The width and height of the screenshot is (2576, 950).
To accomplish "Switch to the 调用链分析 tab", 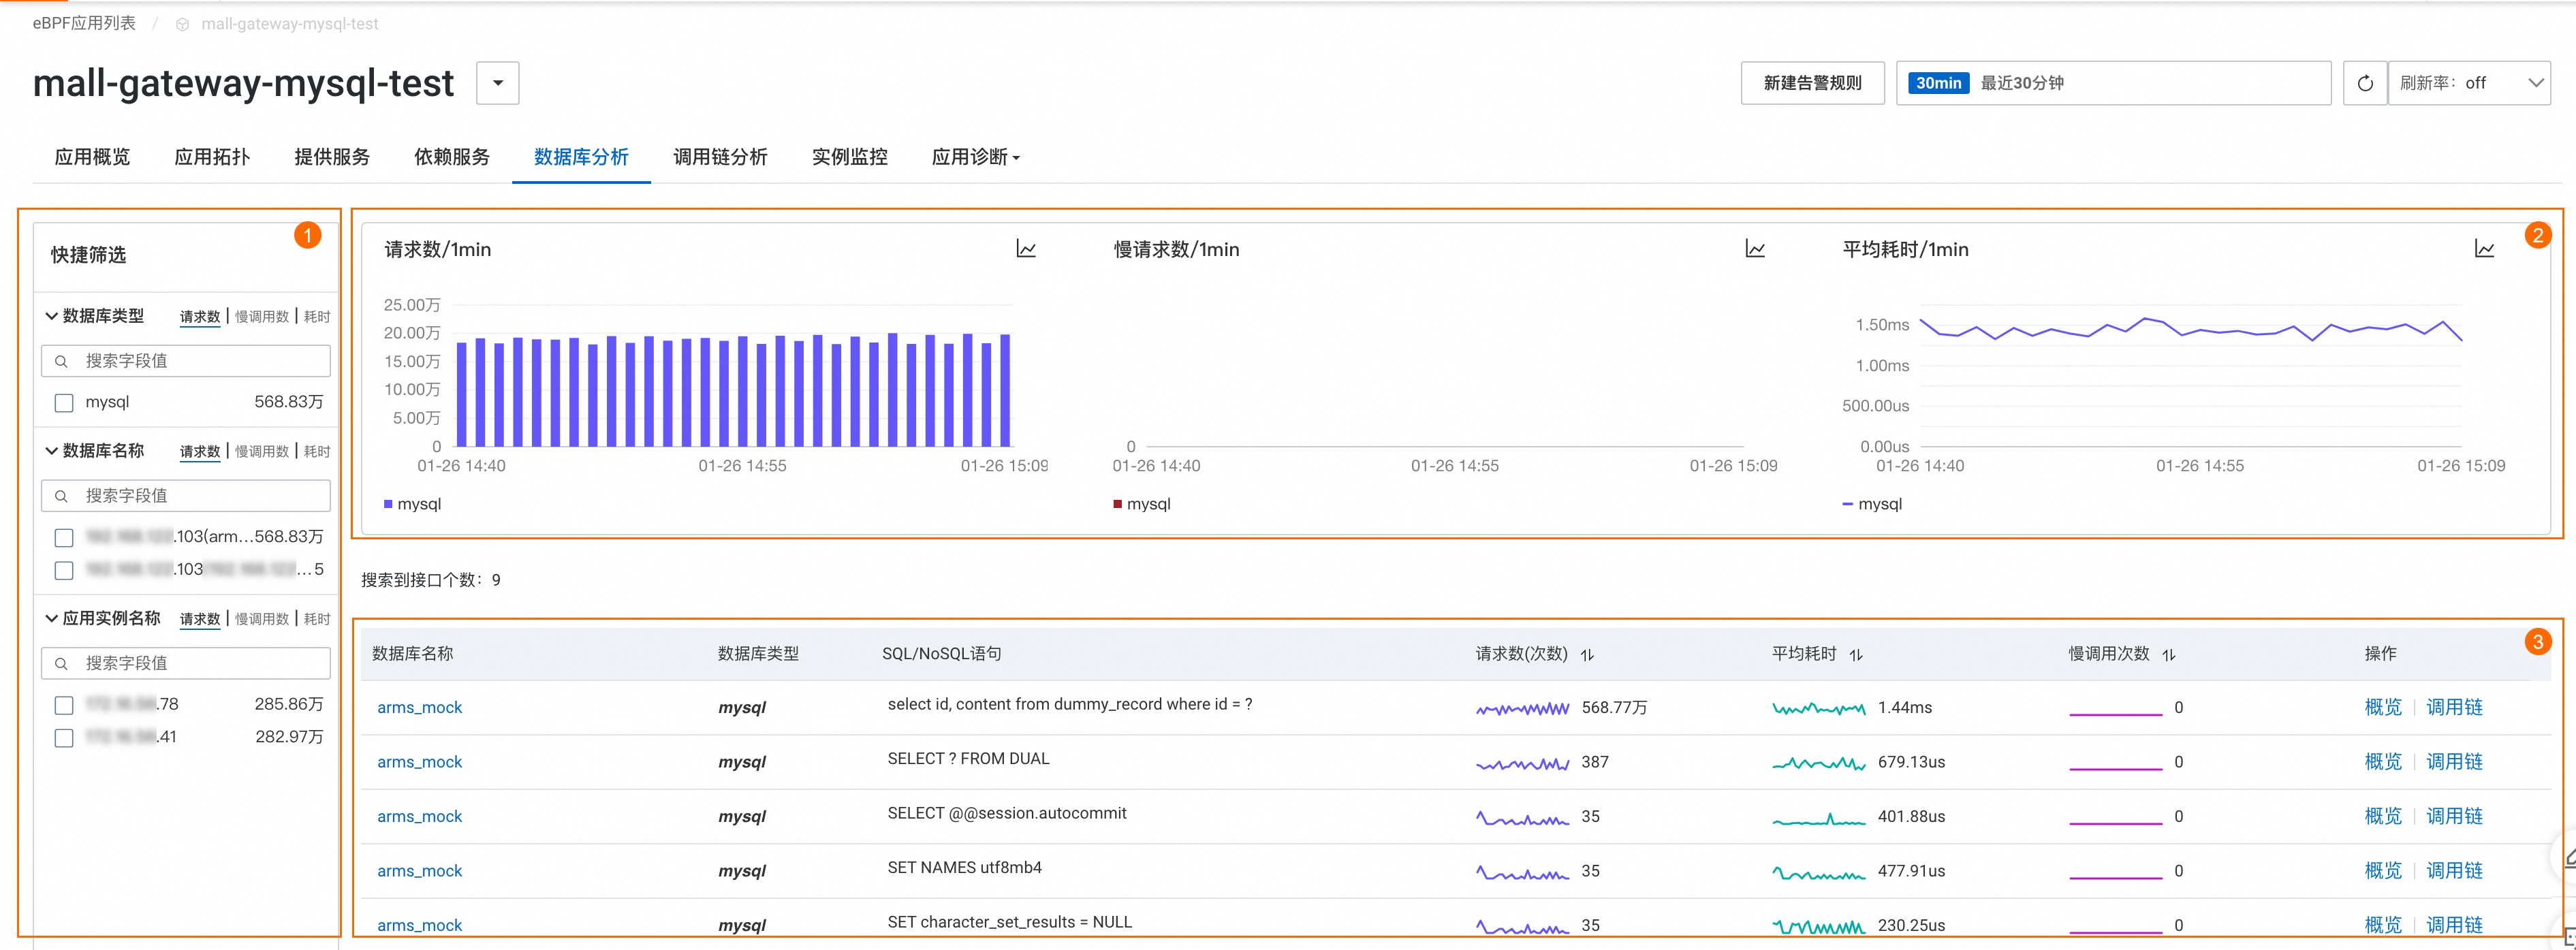I will point(720,157).
